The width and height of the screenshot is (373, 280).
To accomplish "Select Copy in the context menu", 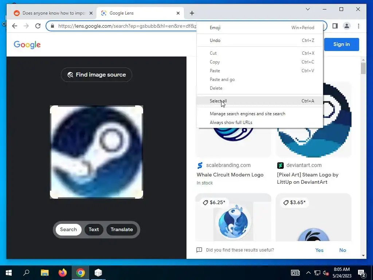I will [260, 62].
